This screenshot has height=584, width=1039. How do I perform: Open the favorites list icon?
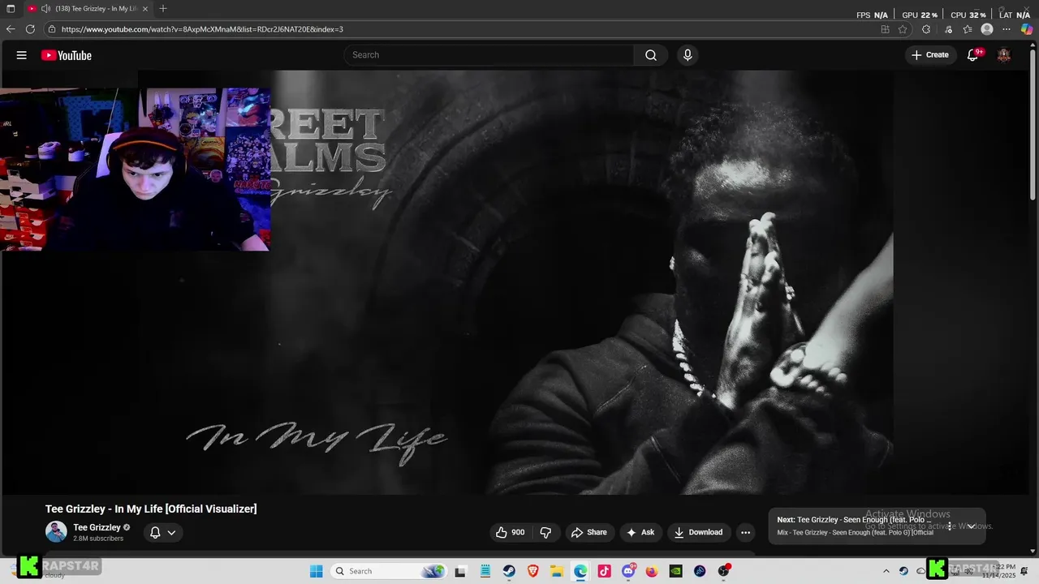point(968,29)
